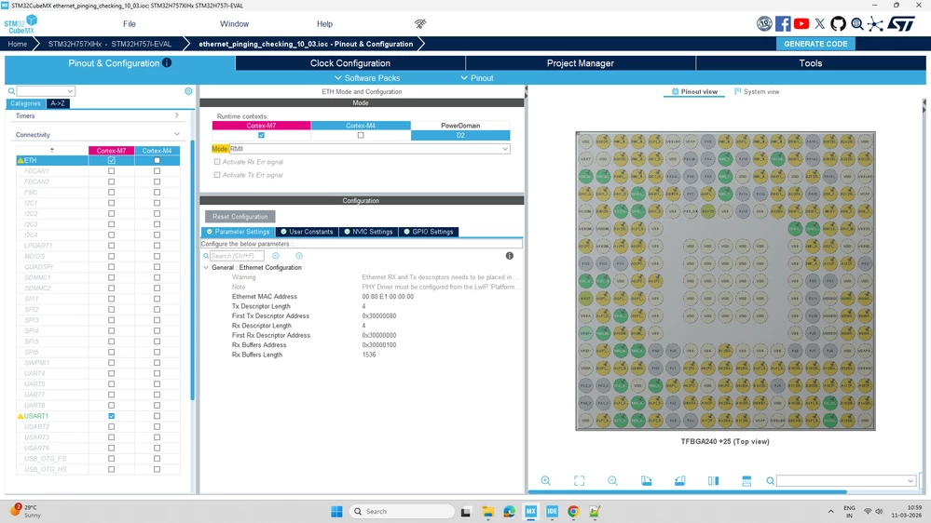Image resolution: width=931 pixels, height=523 pixels.
Task: Click the info icon on Pinout & Configuration tab
Action: (167, 63)
